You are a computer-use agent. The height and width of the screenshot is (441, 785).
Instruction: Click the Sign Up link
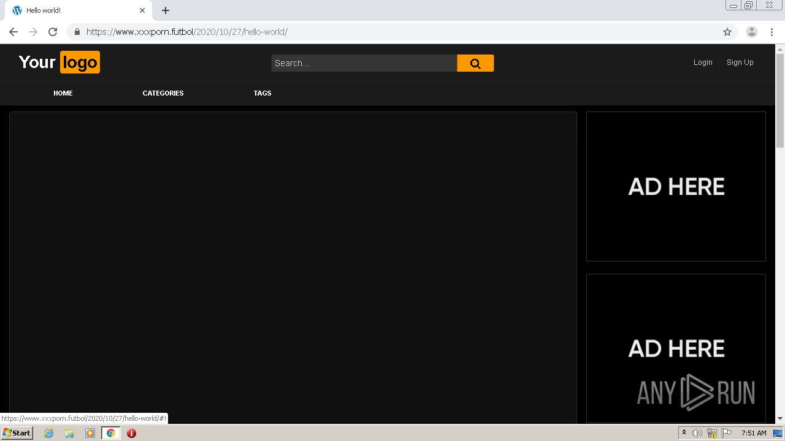(740, 62)
